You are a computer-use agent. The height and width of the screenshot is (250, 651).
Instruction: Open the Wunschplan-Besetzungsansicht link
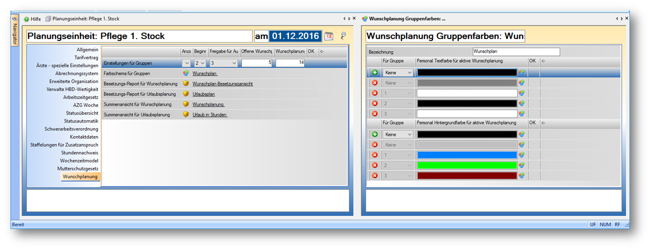(x=222, y=84)
